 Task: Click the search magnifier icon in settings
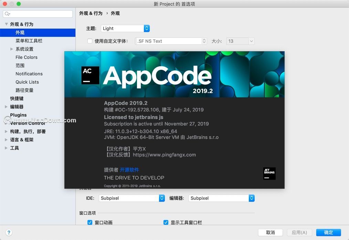click(x=7, y=14)
